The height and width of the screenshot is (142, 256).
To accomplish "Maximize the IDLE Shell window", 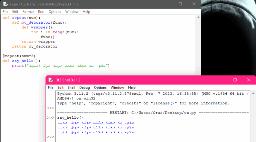I will pyautogui.click(x=235, y=80).
